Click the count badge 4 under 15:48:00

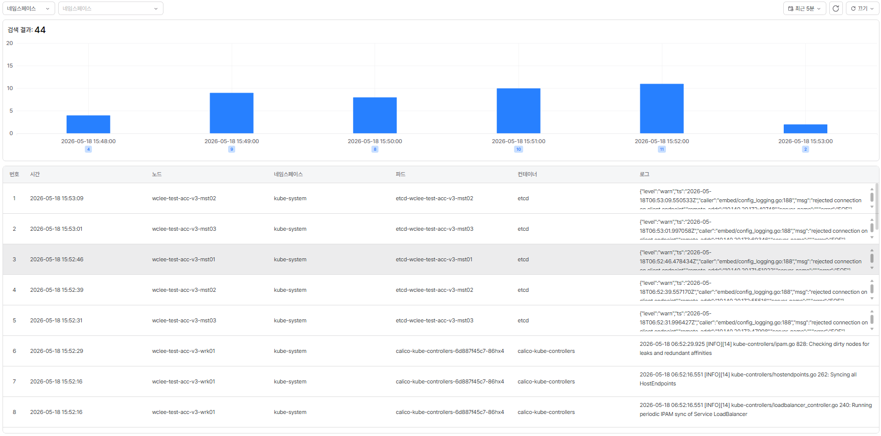coord(88,149)
